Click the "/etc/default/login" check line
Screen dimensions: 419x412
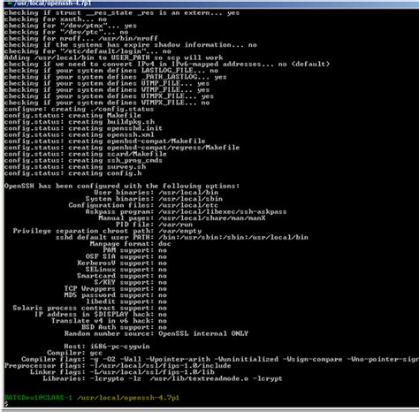pyautogui.click(x=88, y=51)
